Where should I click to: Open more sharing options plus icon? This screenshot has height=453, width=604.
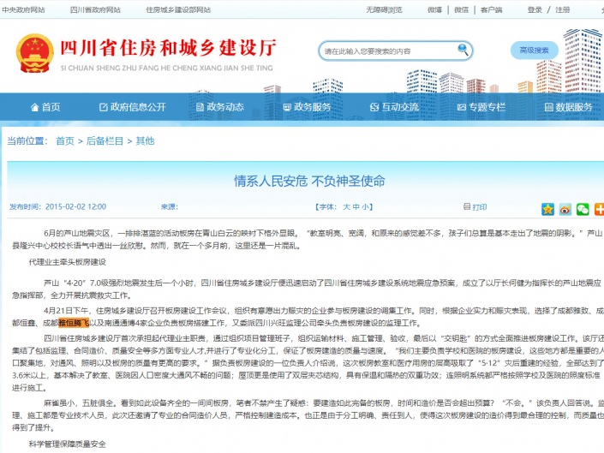coord(599,209)
